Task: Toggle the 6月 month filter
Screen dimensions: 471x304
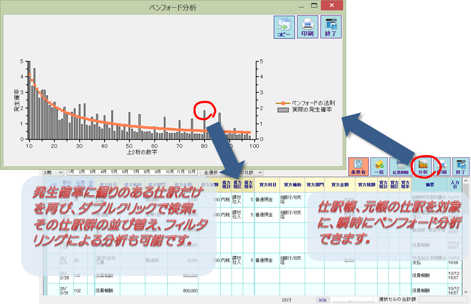Action: (x=125, y=172)
